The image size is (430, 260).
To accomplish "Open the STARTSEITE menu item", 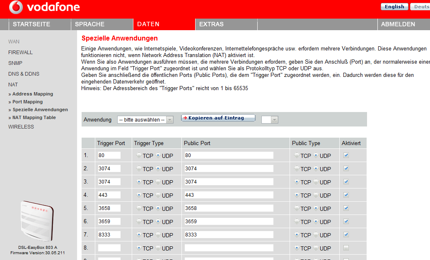I will tap(31, 24).
